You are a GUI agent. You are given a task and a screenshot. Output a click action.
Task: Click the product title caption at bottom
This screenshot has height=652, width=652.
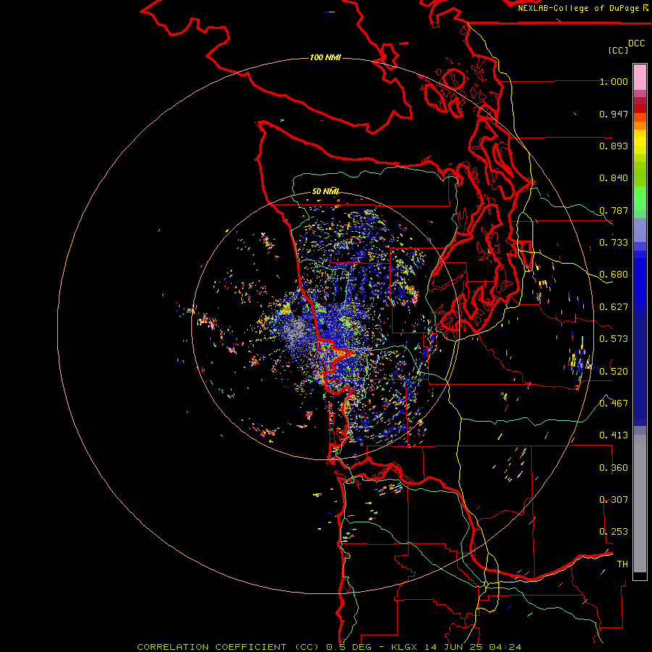[x=329, y=647]
